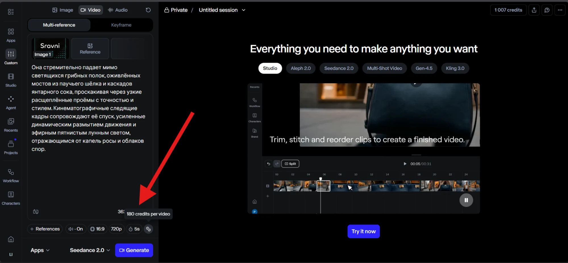Viewport: 568px width, 263px height.
Task: Click the share icon beside credits
Action: [534, 10]
